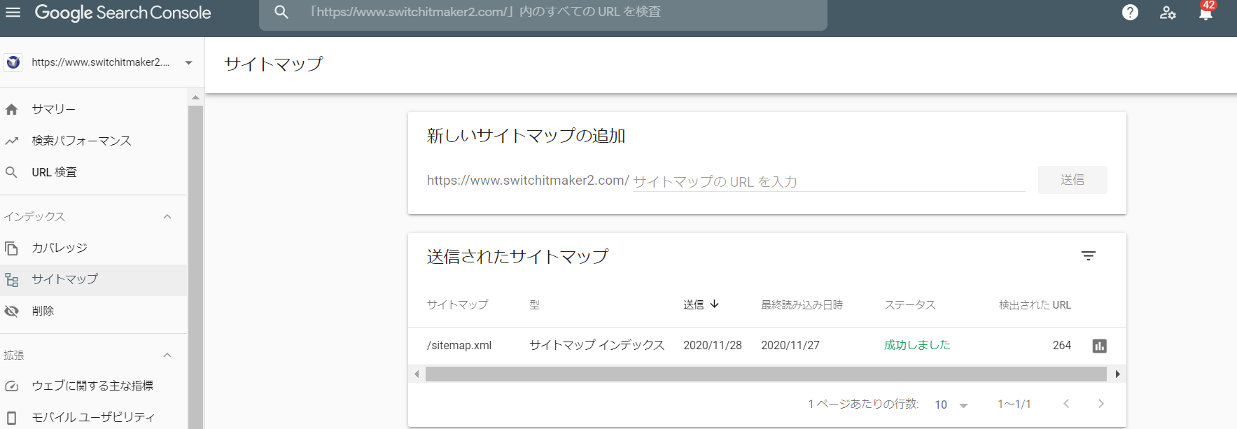Sort table by 最終読み込み日時 column header
The image size is (1237, 429).
pos(802,304)
